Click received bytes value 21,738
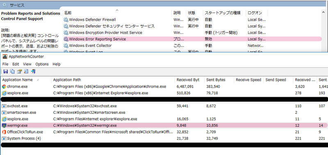Image resolution: width=328 pixels, height=155 pixels. 182,139
